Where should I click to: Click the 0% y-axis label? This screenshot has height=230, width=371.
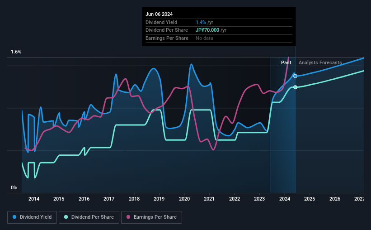(14, 187)
